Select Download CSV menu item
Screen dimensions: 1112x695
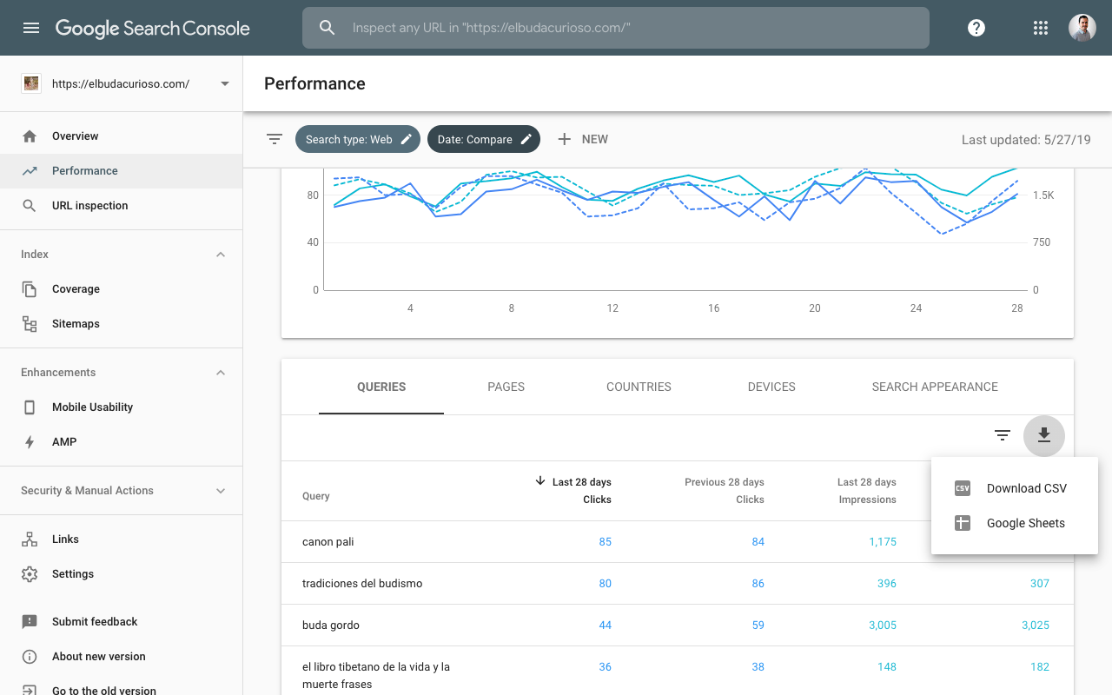[x=1015, y=488]
